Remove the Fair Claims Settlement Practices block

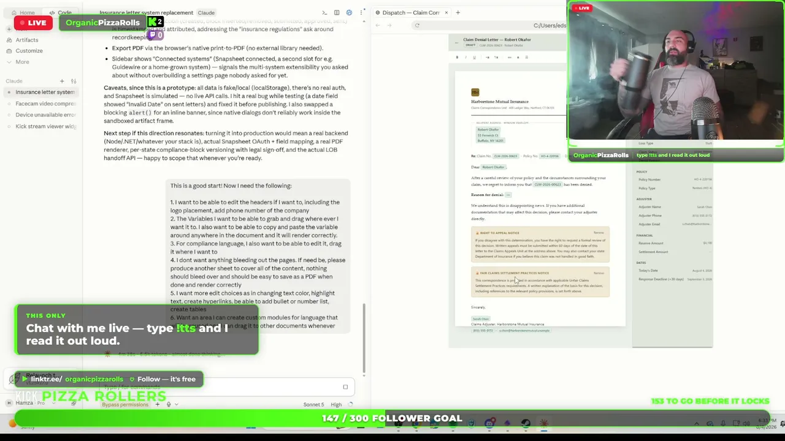599,273
